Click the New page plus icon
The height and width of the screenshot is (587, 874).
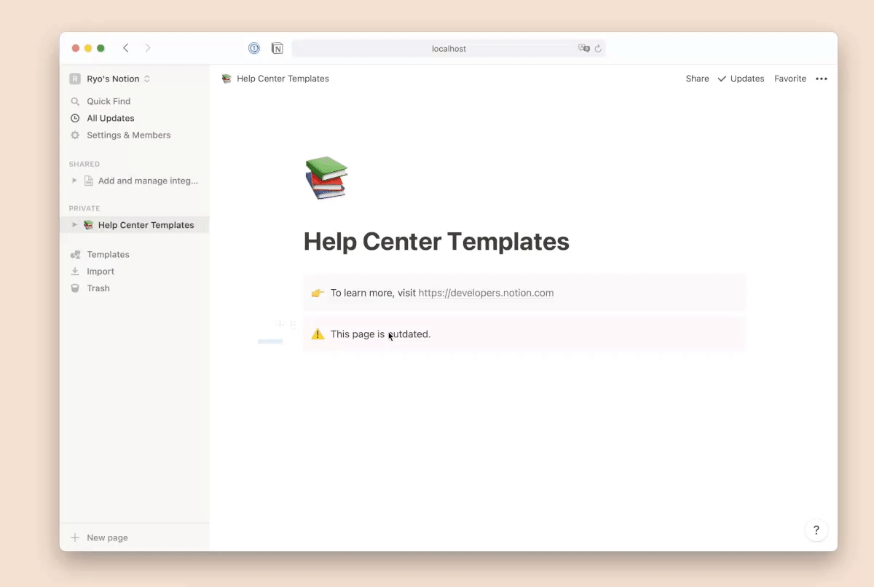point(75,537)
